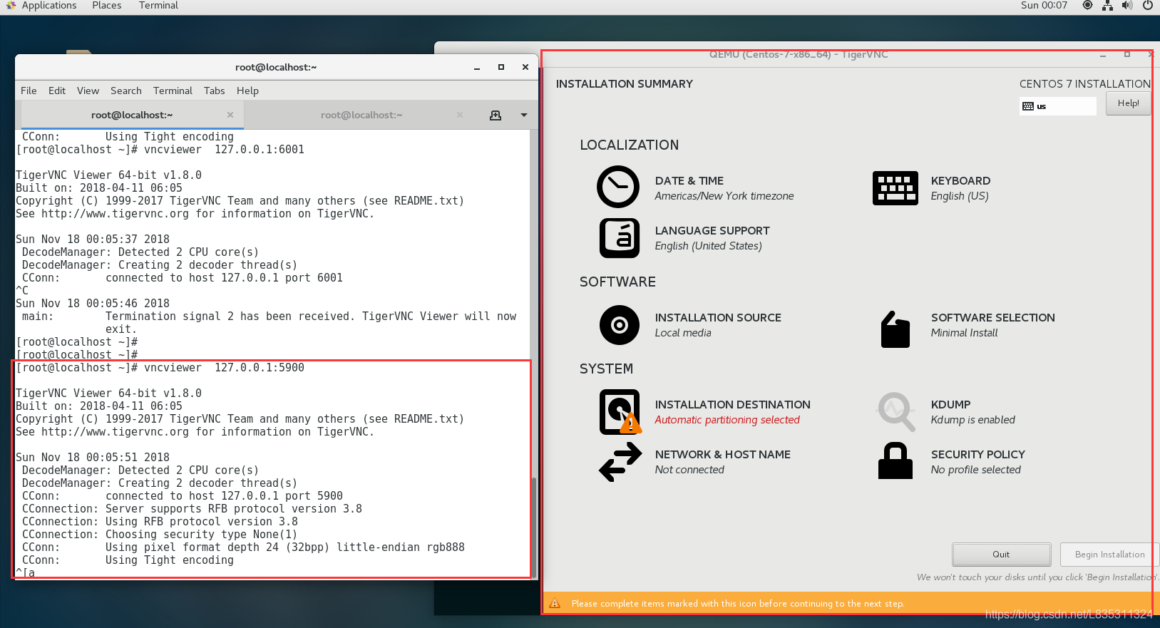1160x628 pixels.
Task: Click the installer Help! button
Action: 1128,103
